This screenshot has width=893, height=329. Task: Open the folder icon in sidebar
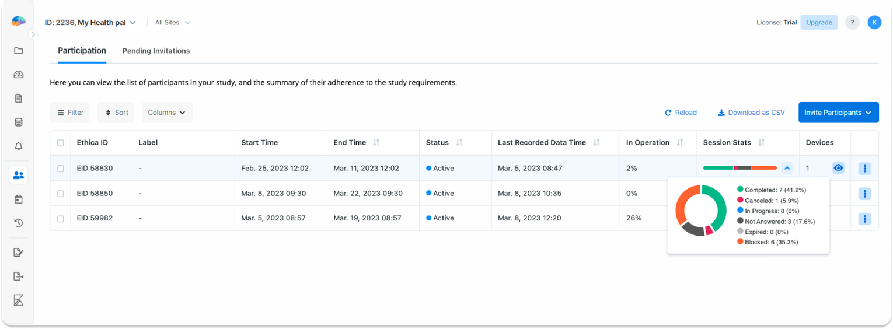point(18,51)
